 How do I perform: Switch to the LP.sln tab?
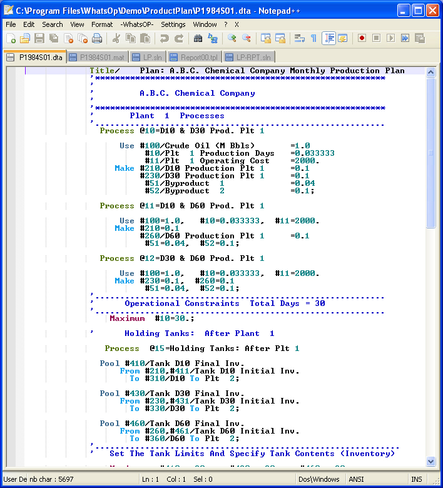point(148,58)
